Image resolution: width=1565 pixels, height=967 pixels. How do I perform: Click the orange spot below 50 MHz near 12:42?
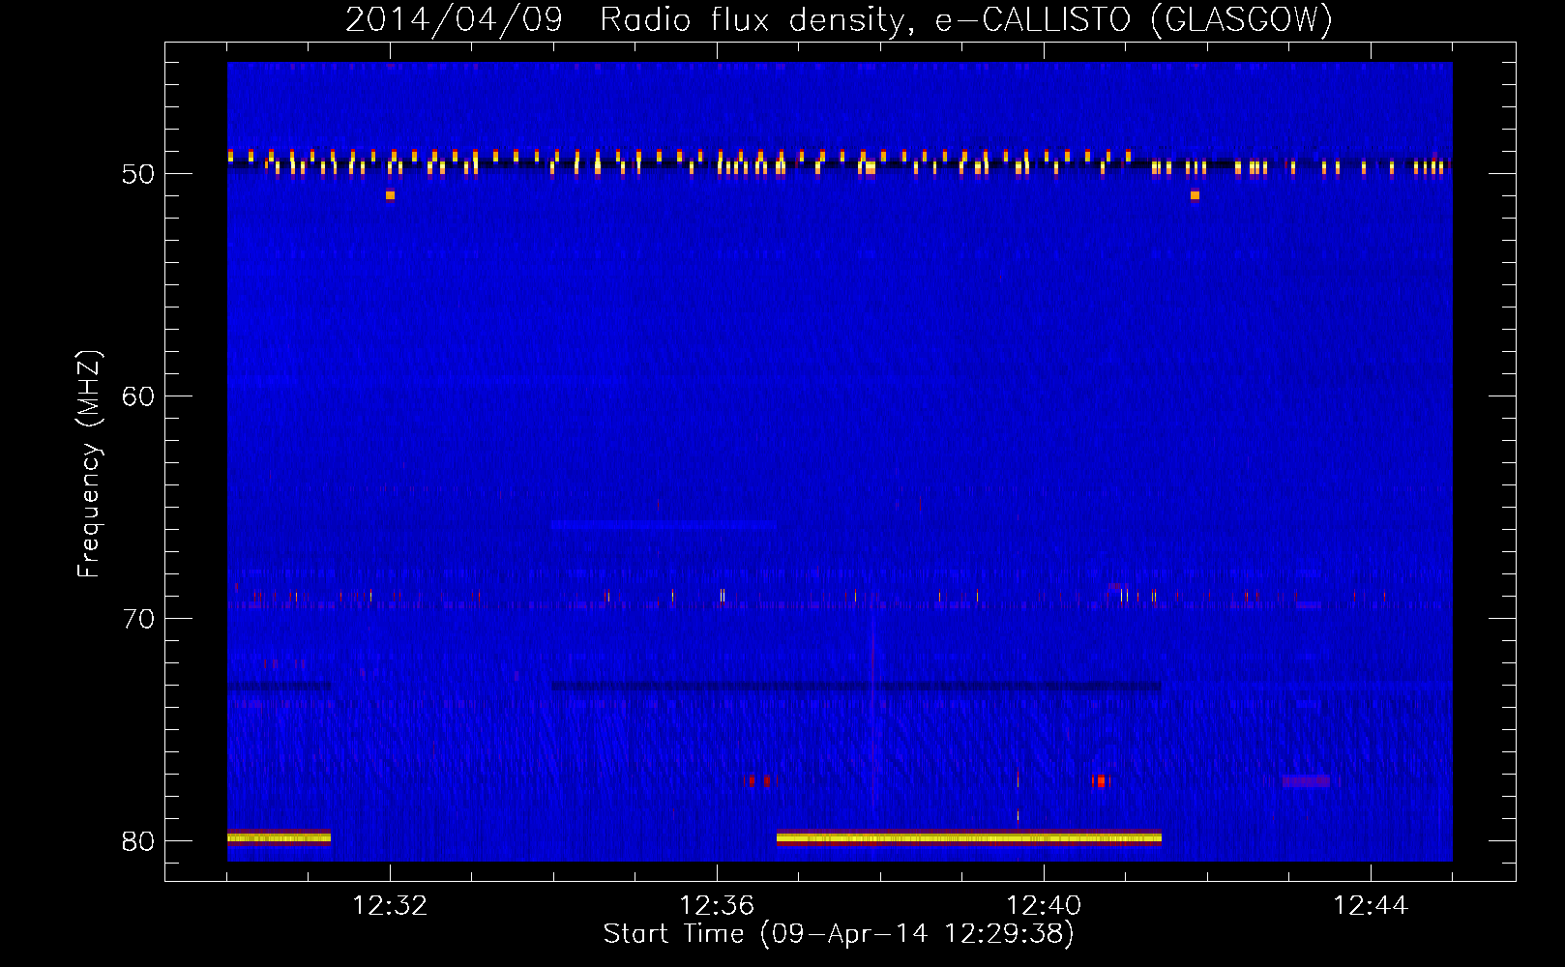pyautogui.click(x=1195, y=195)
